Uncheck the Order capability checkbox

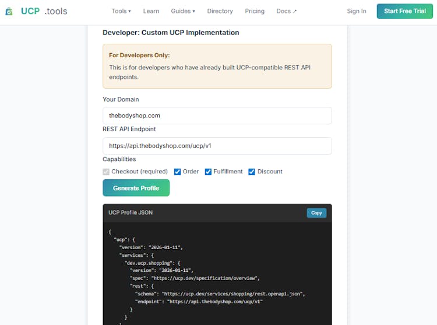178,172
